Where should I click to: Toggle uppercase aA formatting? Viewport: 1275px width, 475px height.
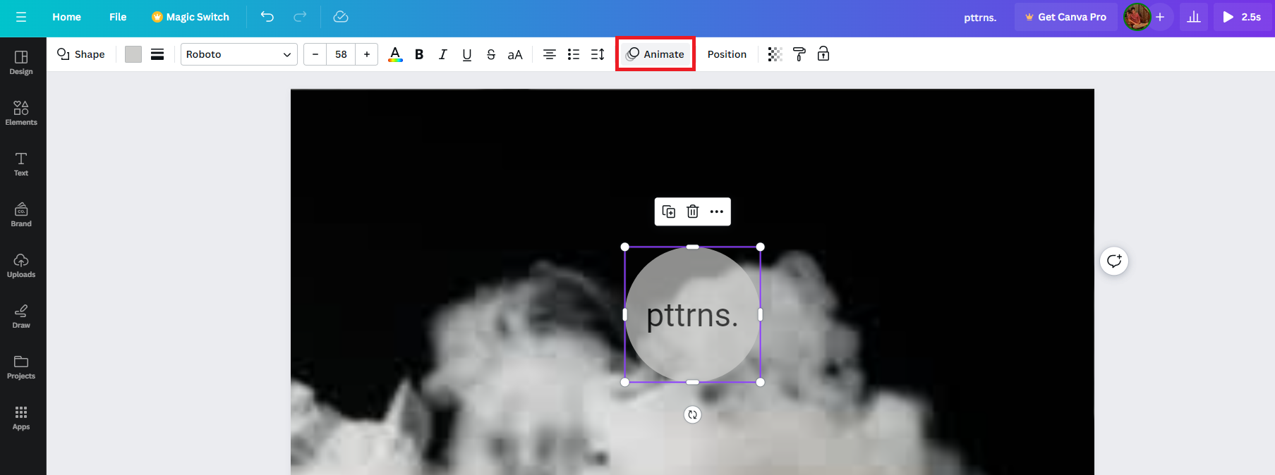point(515,54)
